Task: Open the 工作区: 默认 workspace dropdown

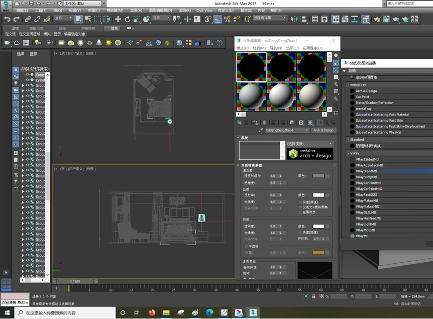Action: tap(82, 4)
